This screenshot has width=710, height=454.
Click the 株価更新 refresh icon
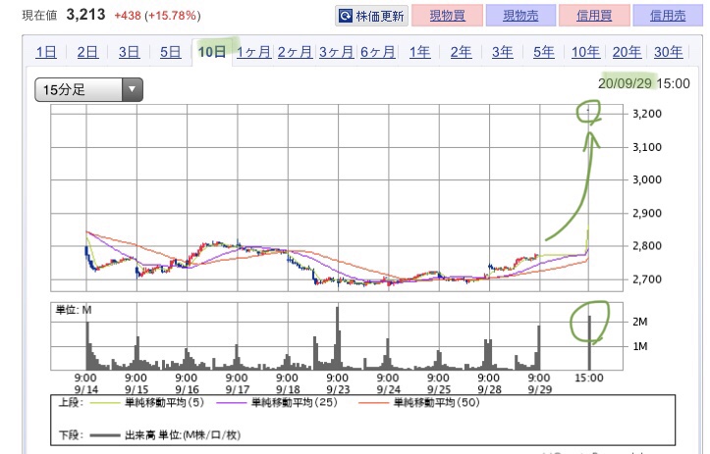[x=346, y=17]
